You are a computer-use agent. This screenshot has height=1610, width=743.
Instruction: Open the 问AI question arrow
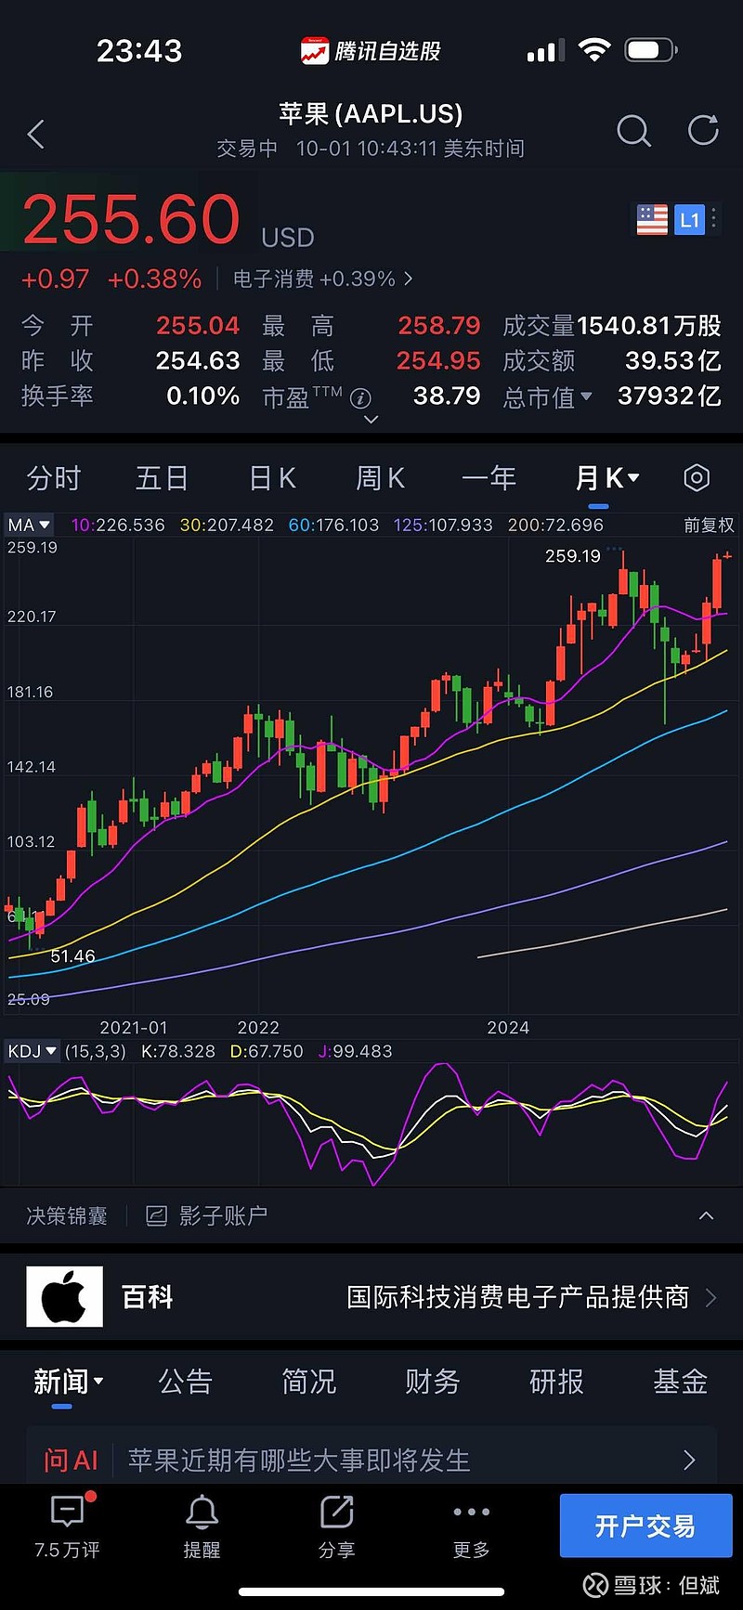coord(689,1460)
